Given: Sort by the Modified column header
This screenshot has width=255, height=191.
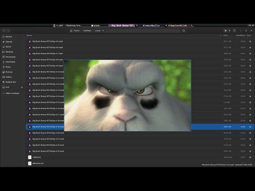Looking at the screenshot, I should tap(241, 35).
